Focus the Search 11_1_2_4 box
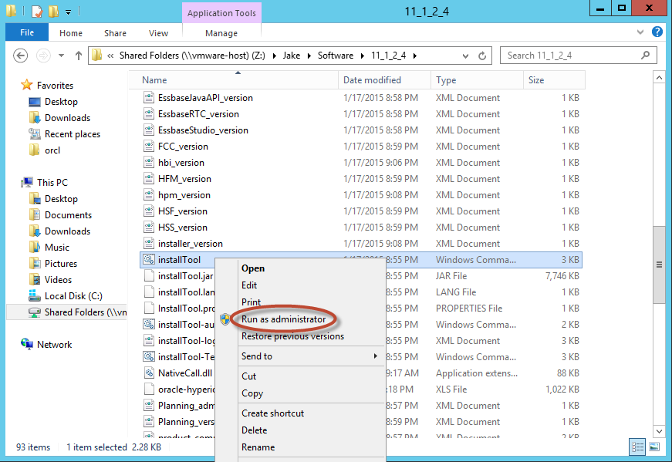Image resolution: width=672 pixels, height=462 pixels. coord(579,56)
